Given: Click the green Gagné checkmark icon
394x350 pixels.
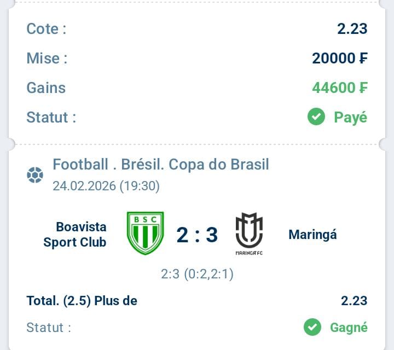Looking at the screenshot, I should click(x=312, y=327).
